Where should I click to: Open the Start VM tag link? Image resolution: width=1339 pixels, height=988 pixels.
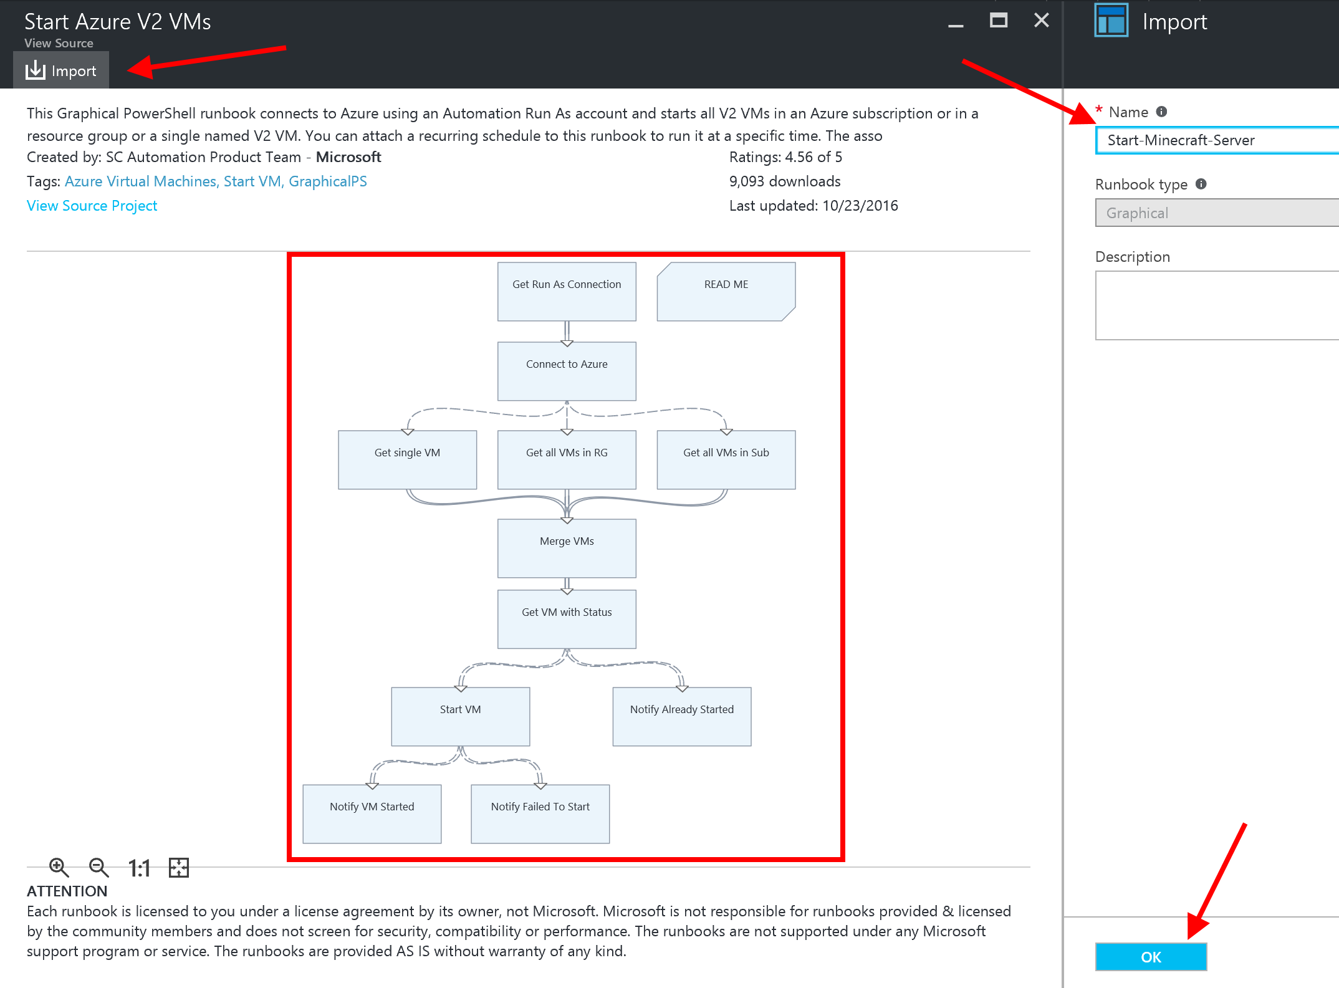pos(252,181)
